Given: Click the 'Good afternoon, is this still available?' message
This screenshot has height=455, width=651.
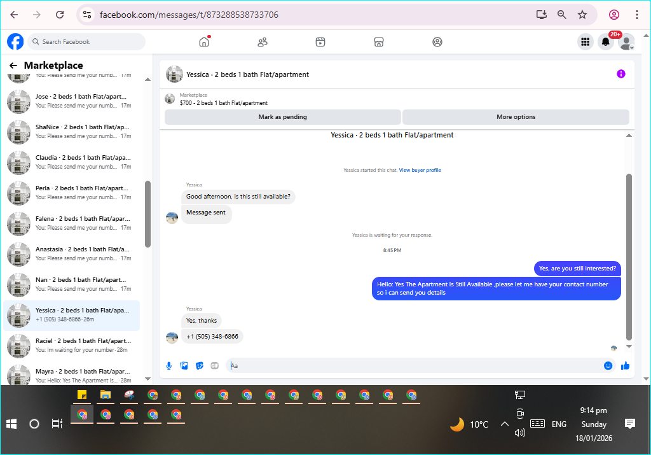Looking at the screenshot, I should (x=238, y=197).
